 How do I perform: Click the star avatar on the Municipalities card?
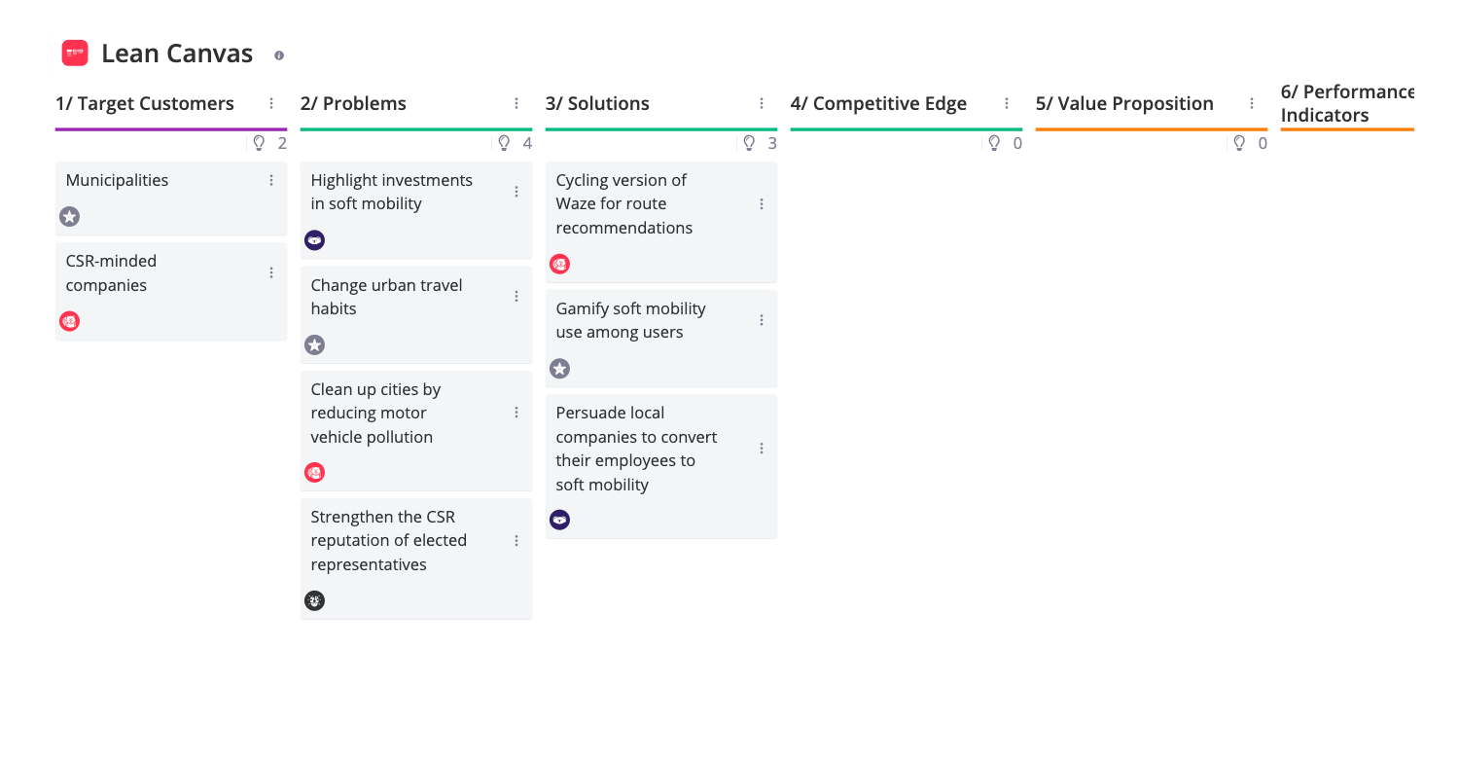pyautogui.click(x=69, y=217)
